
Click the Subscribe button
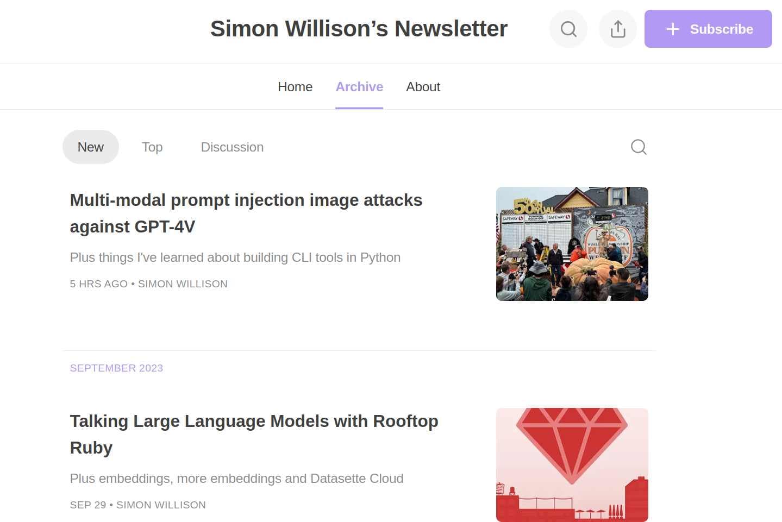pyautogui.click(x=708, y=29)
